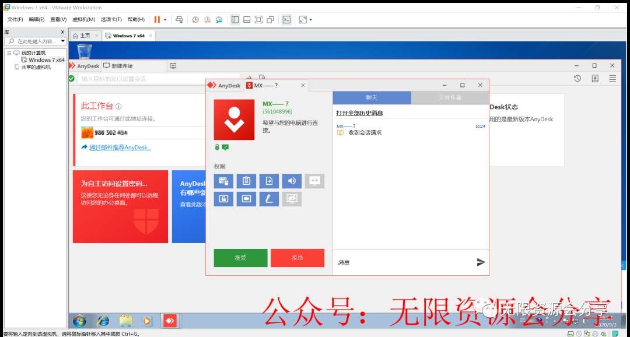
Task: Click the 此工作台 info circle icon
Action: tap(118, 107)
